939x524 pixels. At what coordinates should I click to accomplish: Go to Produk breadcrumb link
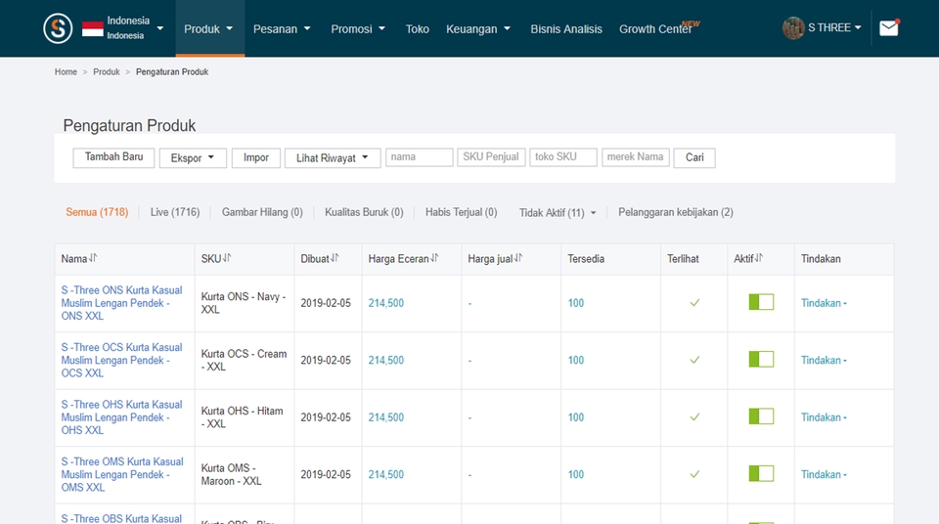(x=107, y=72)
